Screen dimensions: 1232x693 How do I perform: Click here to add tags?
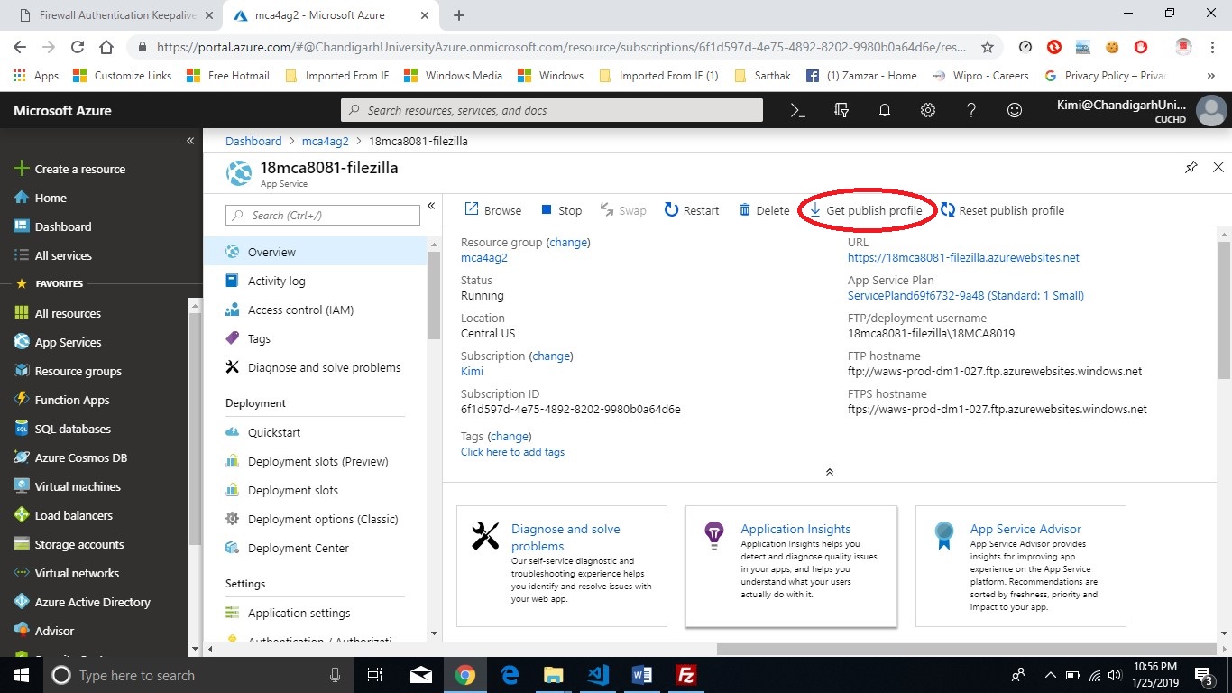coord(512,452)
